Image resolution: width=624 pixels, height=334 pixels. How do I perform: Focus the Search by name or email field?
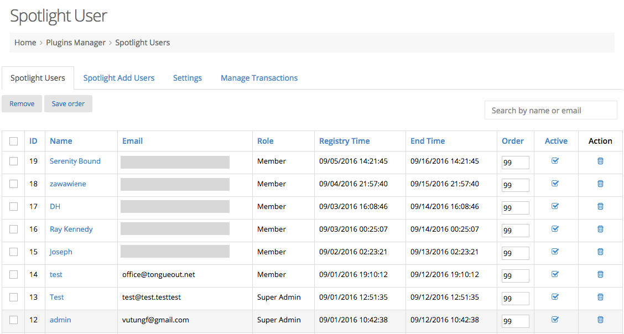tap(551, 110)
